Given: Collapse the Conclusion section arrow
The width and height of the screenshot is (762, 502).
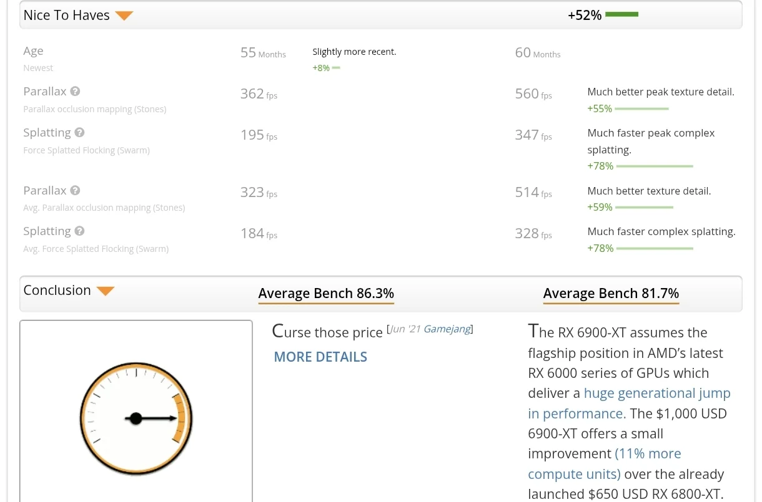Looking at the screenshot, I should point(106,291).
